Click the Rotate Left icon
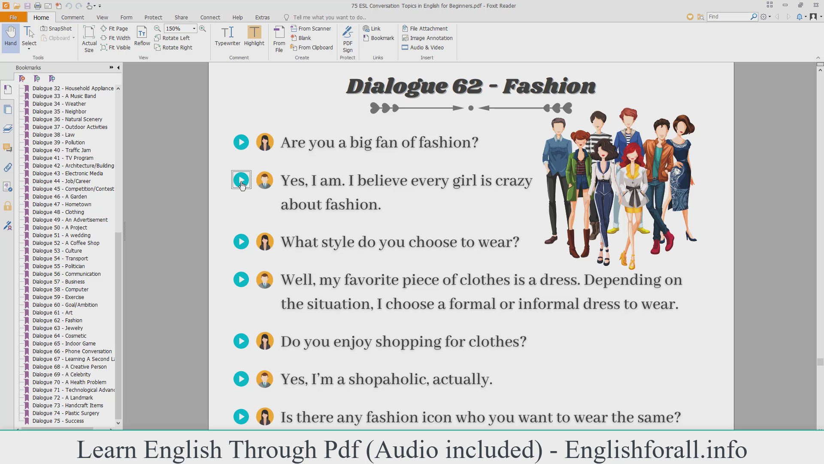This screenshot has height=464, width=824. [158, 38]
